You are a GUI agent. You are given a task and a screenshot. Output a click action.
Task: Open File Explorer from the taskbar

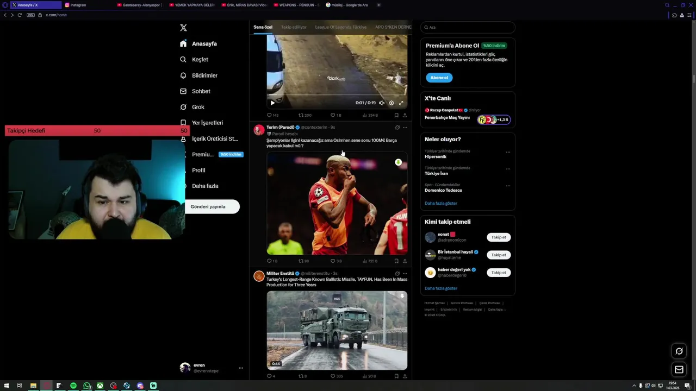click(x=33, y=386)
